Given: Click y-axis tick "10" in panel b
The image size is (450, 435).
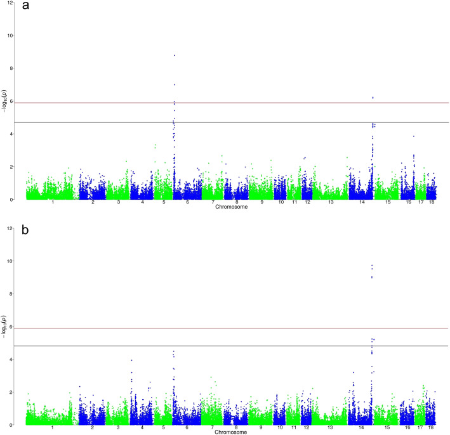Looking at the screenshot, I should click(10, 261).
